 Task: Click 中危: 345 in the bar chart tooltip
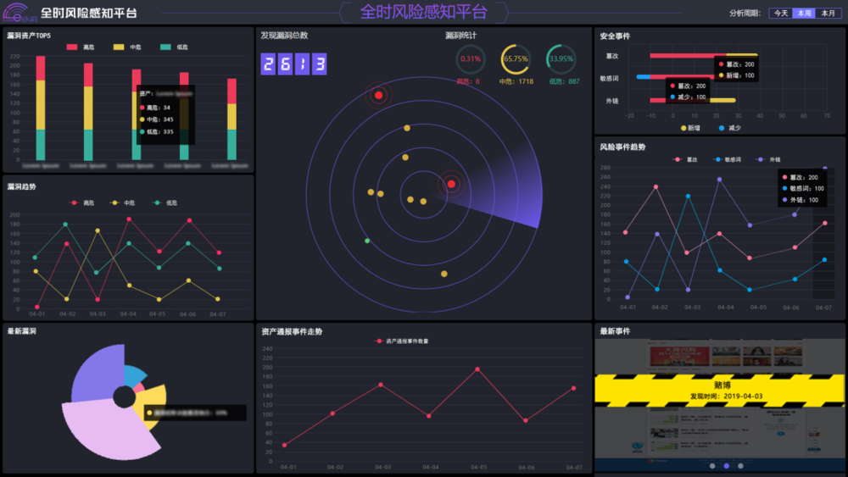point(157,119)
